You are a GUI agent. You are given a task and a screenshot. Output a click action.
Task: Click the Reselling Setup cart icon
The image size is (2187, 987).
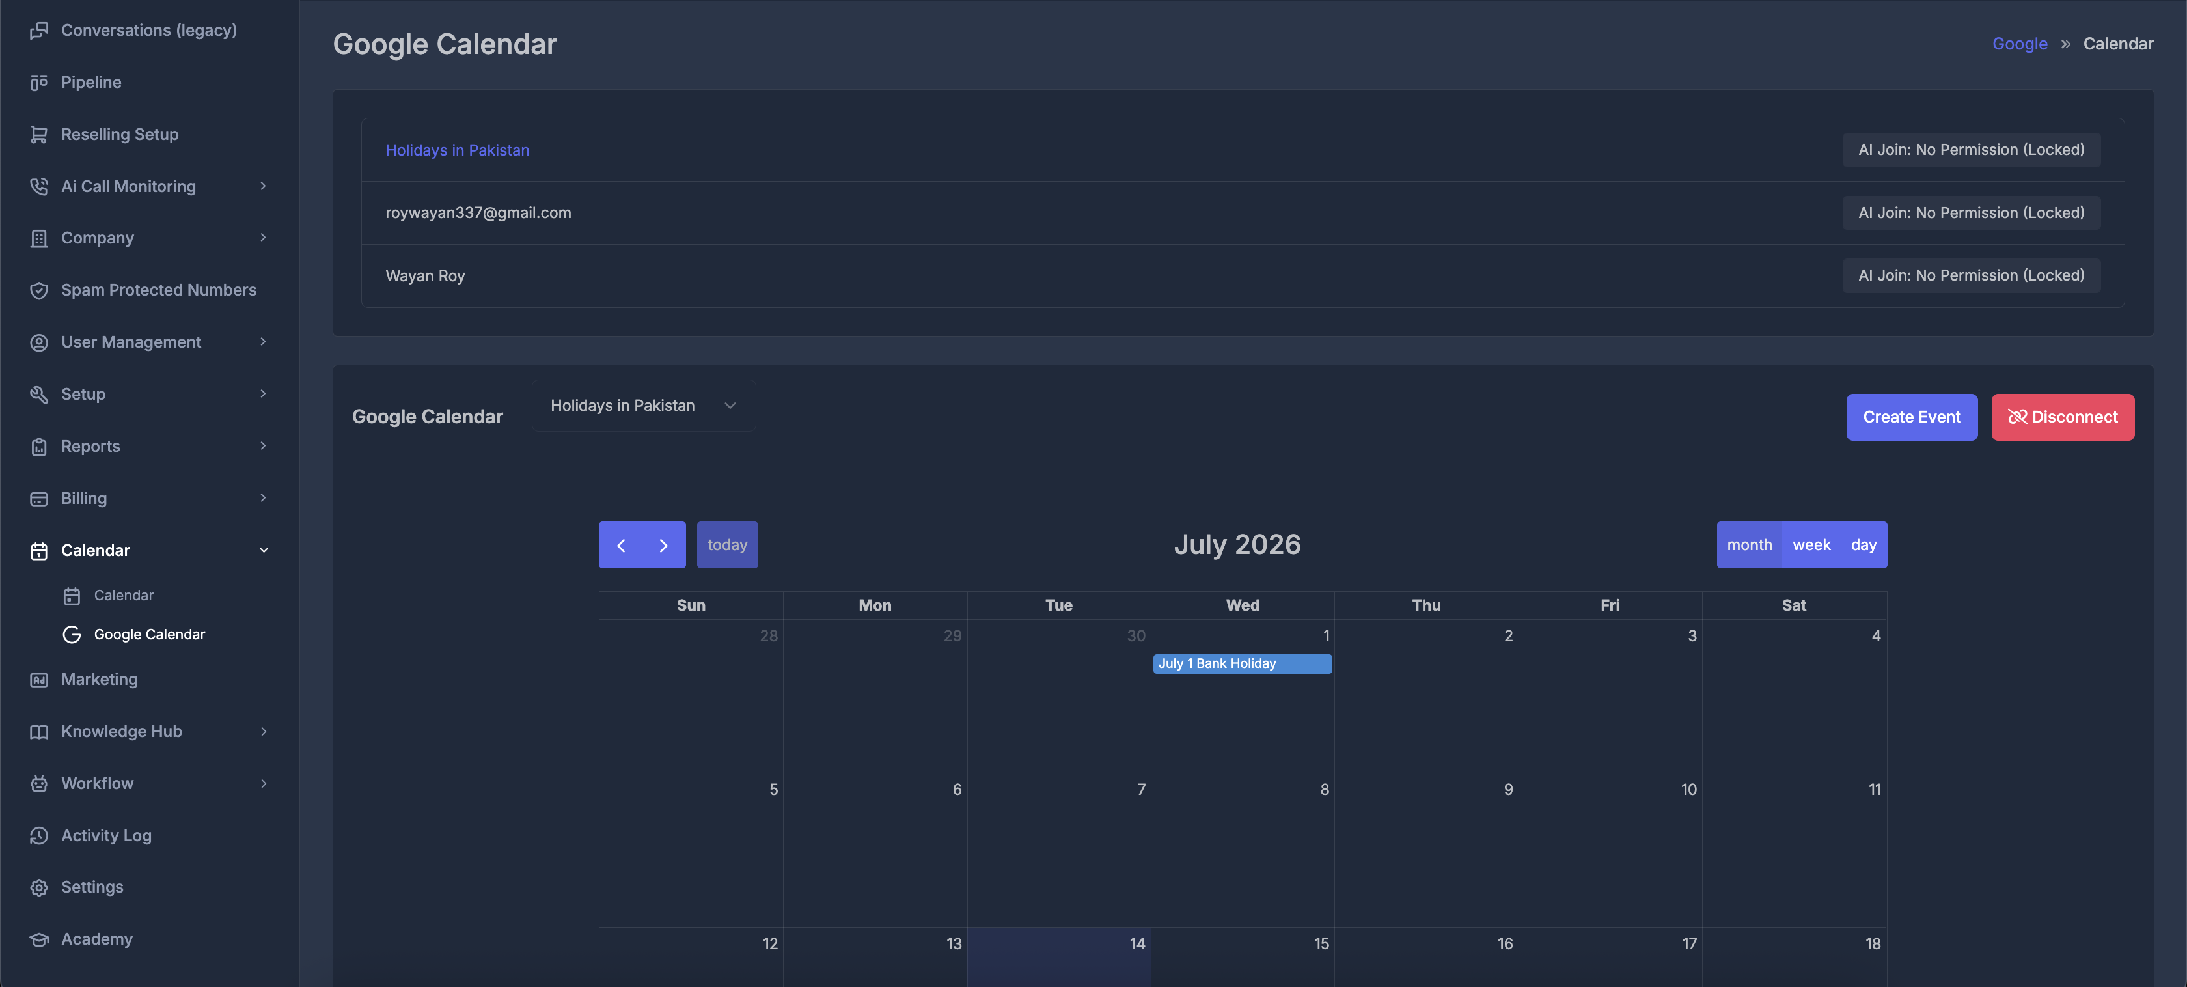click(39, 134)
